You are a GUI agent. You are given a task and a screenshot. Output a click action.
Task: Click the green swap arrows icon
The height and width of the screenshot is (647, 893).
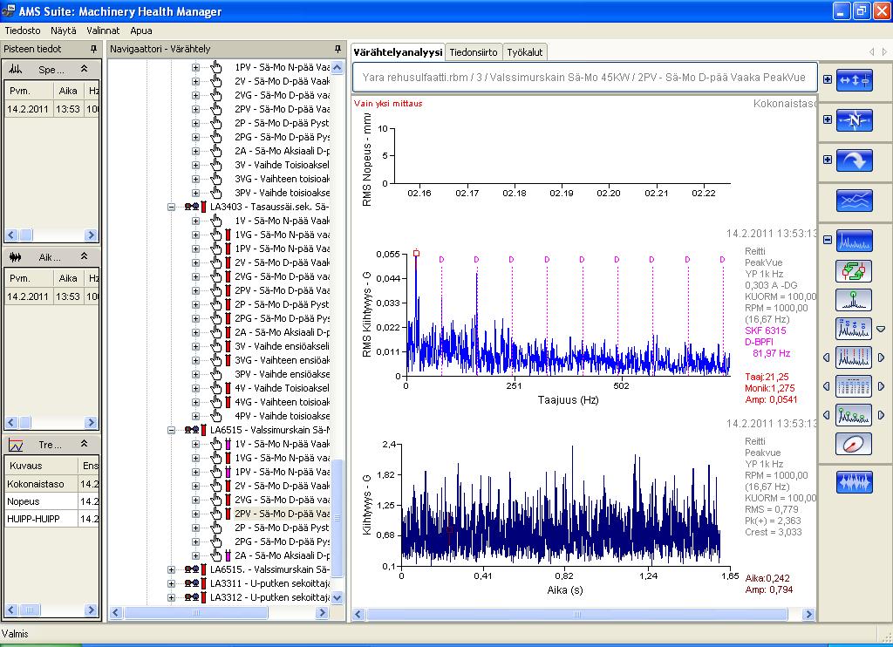[x=853, y=271]
